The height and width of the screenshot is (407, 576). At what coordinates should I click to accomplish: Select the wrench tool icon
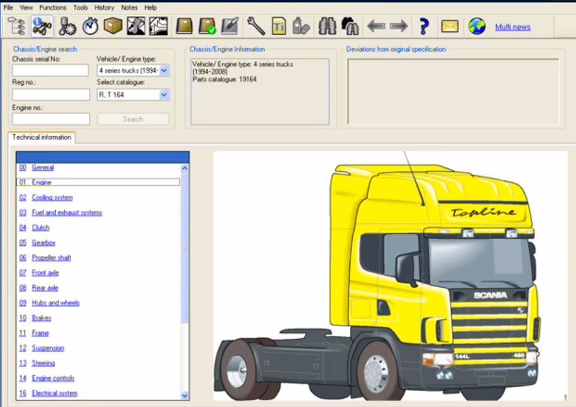[256, 26]
